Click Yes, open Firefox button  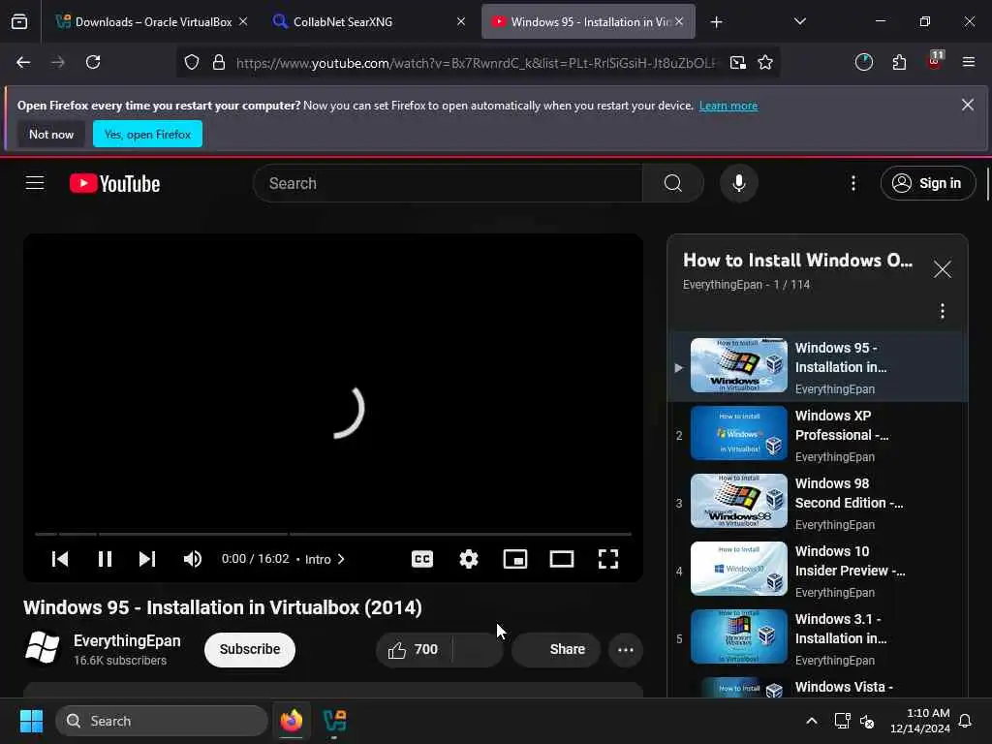147,134
